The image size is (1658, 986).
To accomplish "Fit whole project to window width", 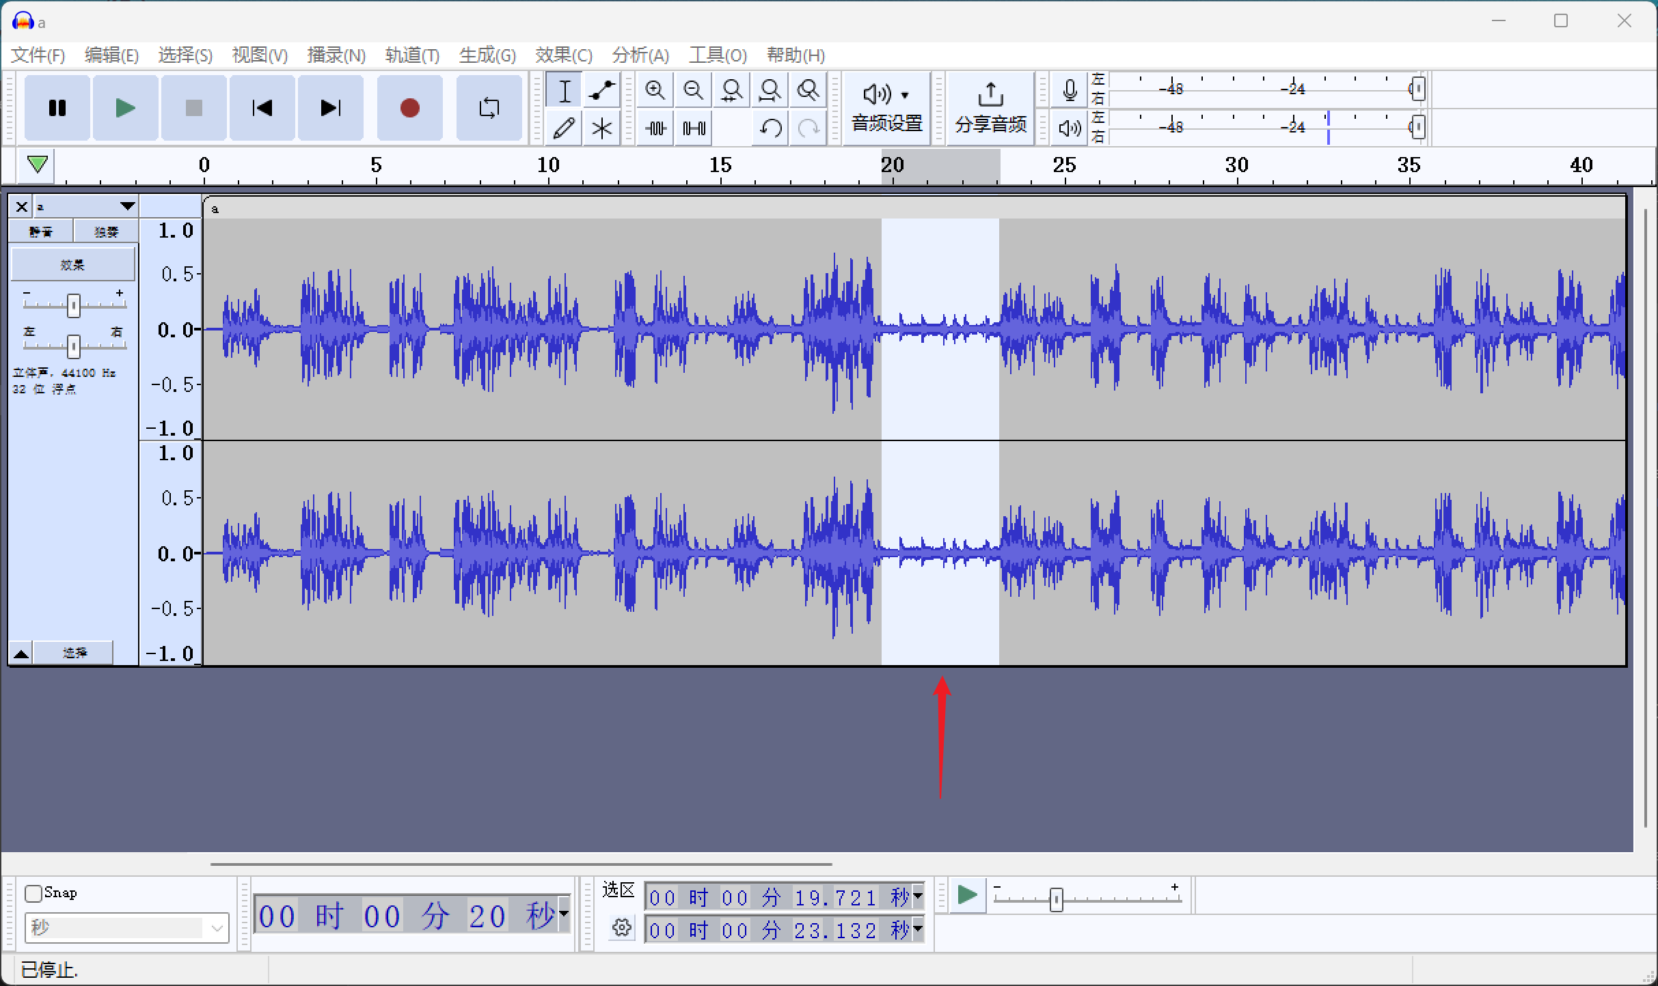I will pos(770,90).
